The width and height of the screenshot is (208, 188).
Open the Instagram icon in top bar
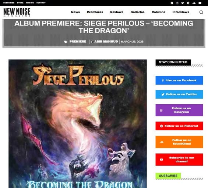pyautogui.click(x=177, y=3)
